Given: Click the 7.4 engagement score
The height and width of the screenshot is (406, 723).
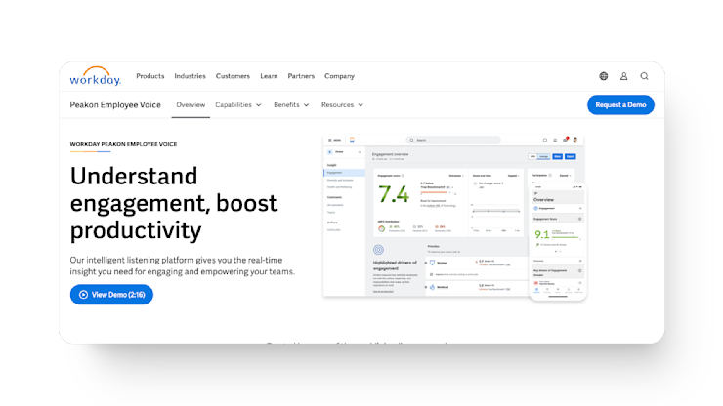Looking at the screenshot, I should [394, 194].
